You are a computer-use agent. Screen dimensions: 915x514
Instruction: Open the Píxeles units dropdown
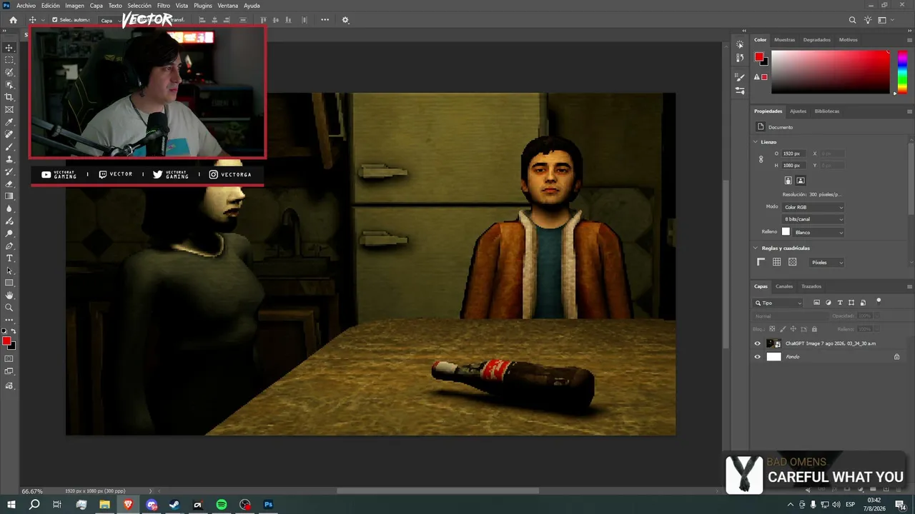pos(827,263)
